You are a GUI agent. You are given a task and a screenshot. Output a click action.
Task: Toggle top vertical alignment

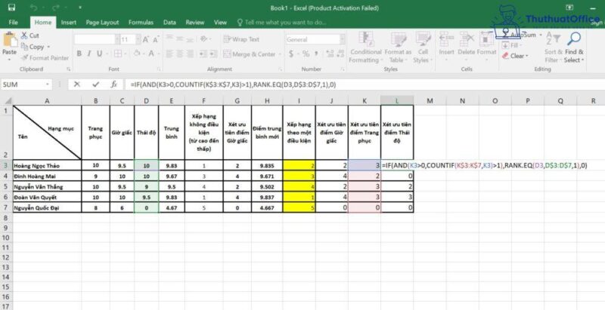coord(169,39)
